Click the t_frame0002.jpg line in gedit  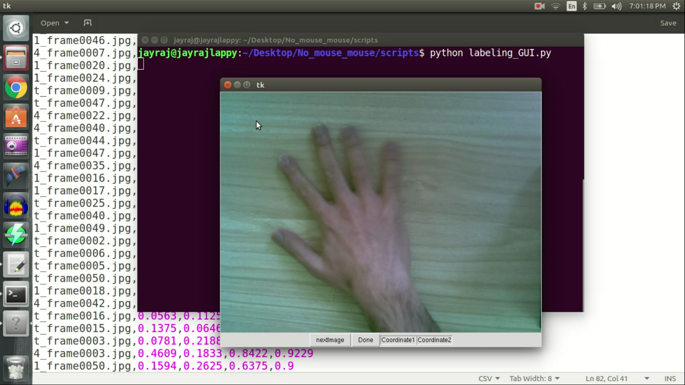tap(85, 241)
